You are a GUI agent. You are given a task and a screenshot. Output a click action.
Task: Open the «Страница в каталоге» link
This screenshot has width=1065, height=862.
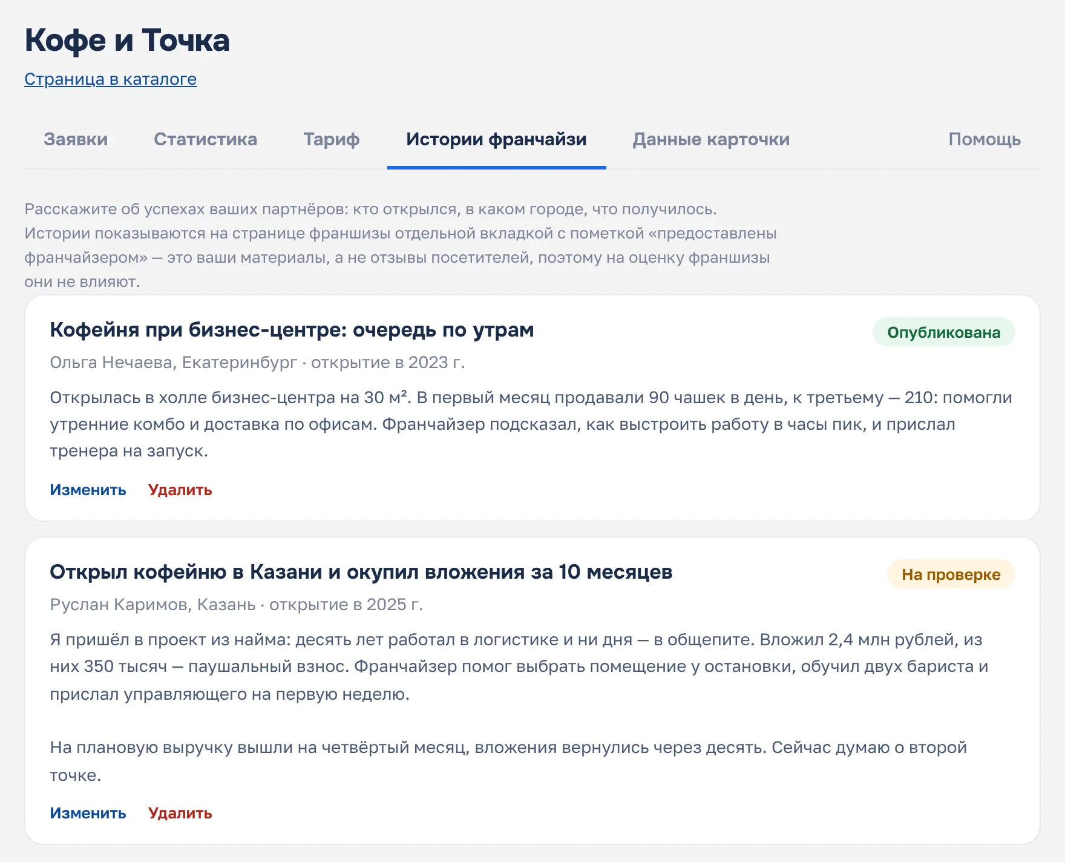point(110,79)
